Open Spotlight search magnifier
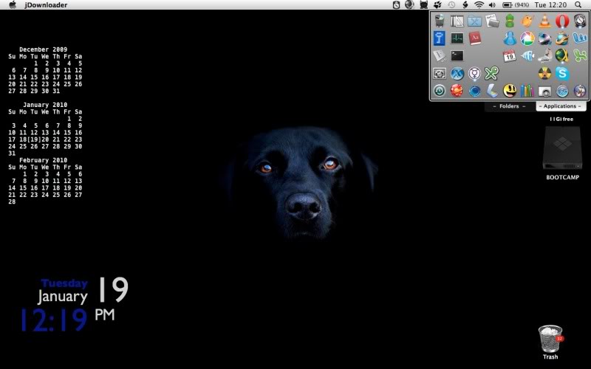The image size is (591, 369). (x=578, y=4)
